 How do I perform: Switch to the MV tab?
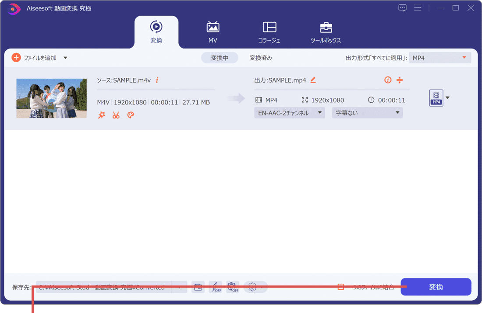click(x=213, y=31)
